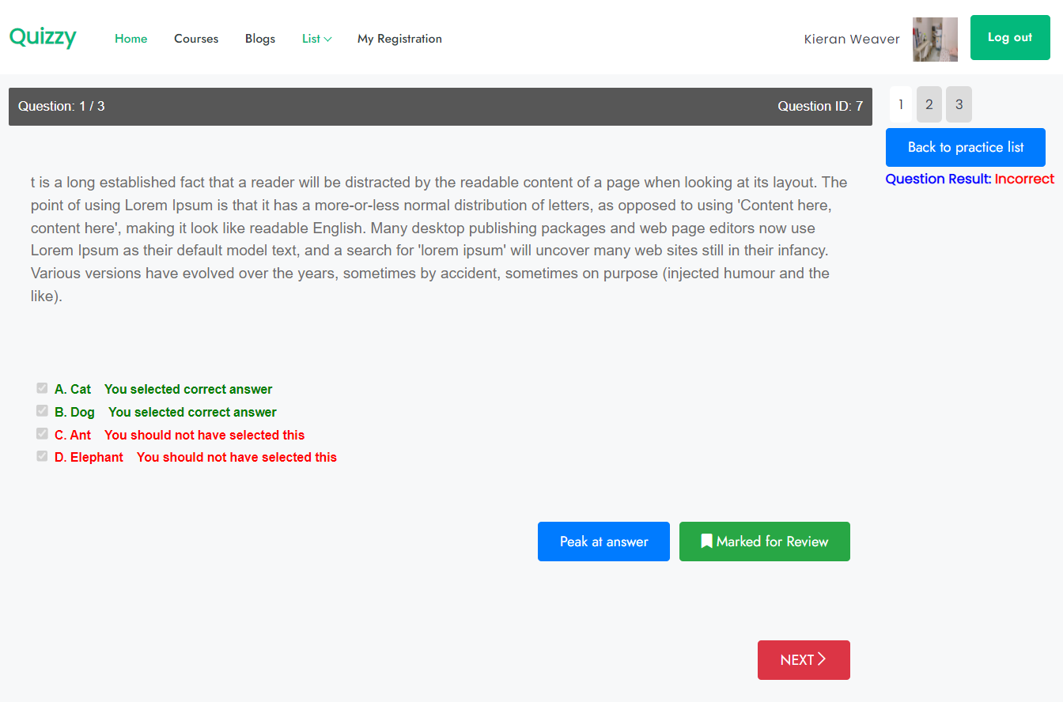Click the Quizzy logo

click(43, 37)
